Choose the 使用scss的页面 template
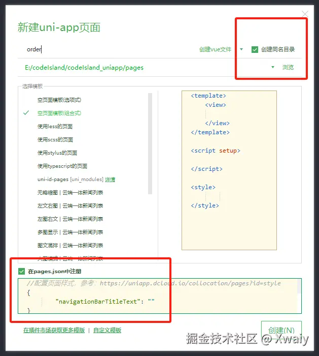 pos(55,140)
